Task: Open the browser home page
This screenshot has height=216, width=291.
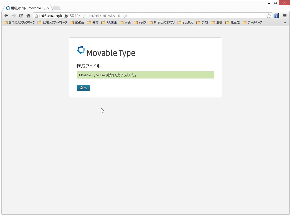Action: coord(28,16)
